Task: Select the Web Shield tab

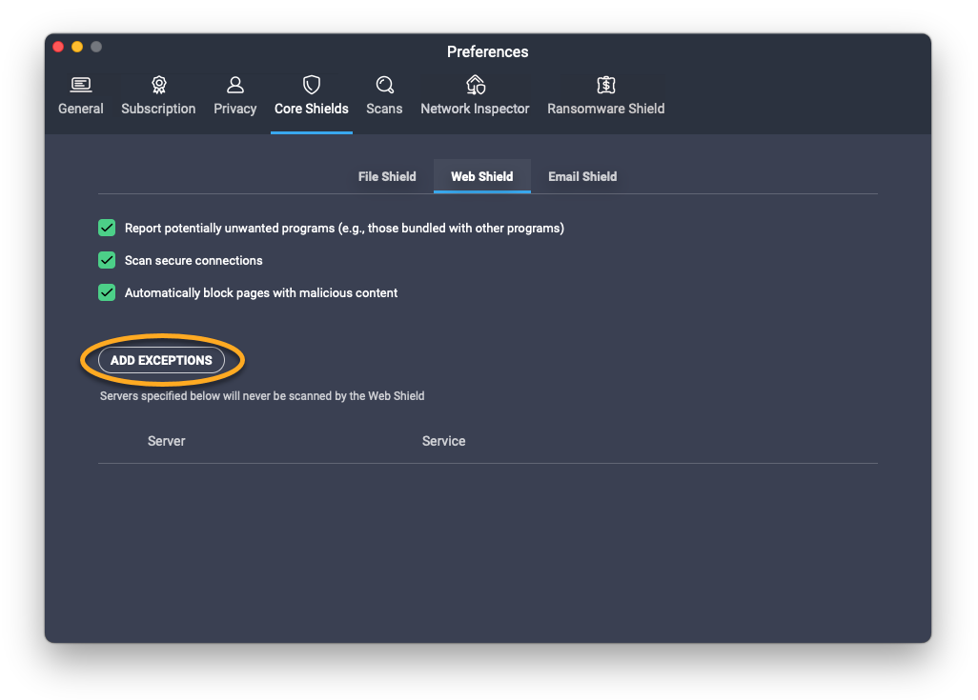Action: [481, 176]
